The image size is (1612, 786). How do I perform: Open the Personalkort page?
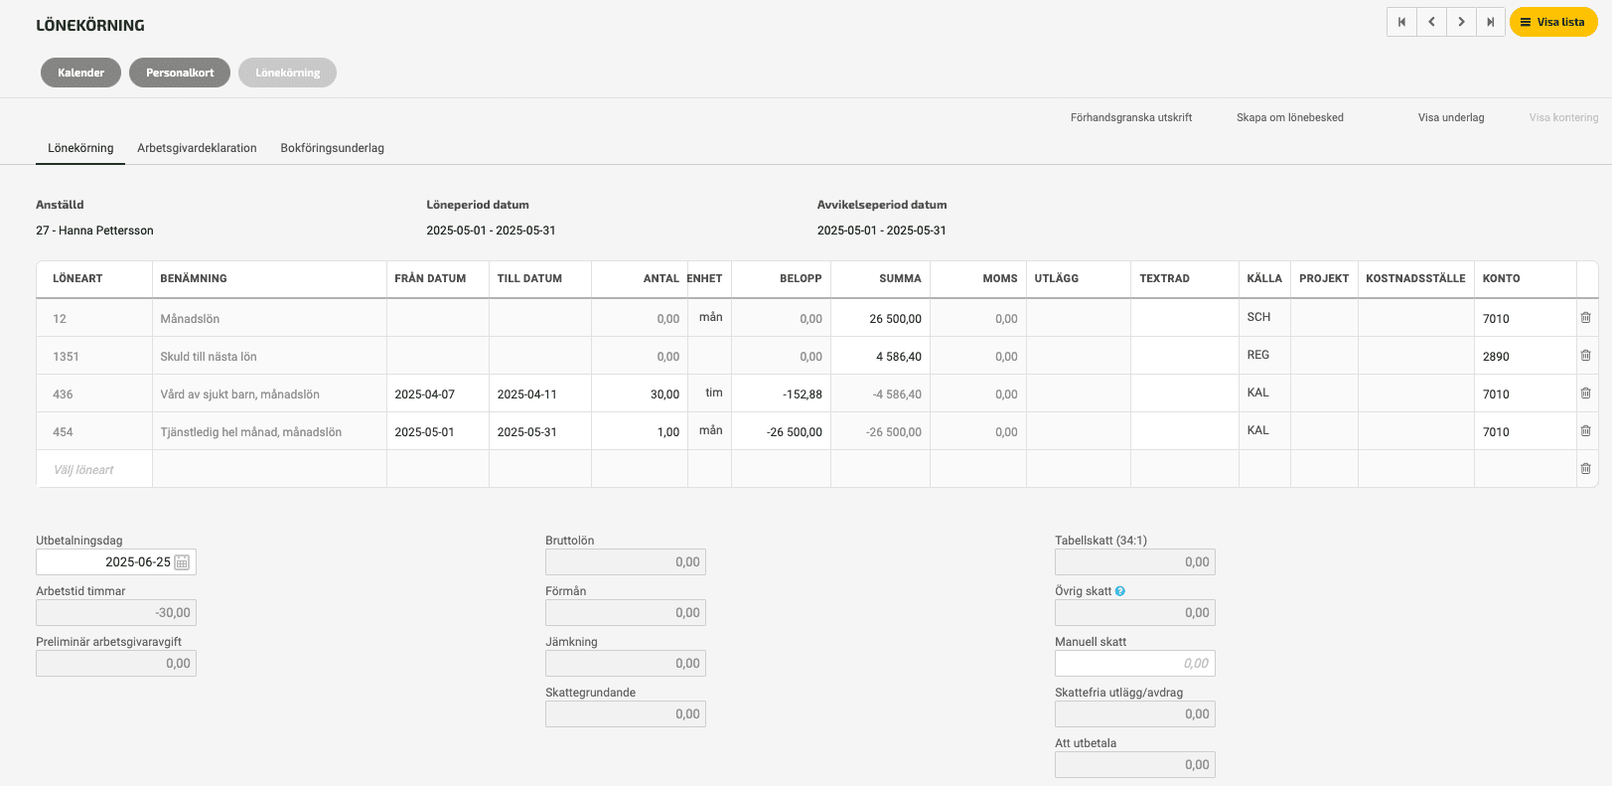point(180,73)
